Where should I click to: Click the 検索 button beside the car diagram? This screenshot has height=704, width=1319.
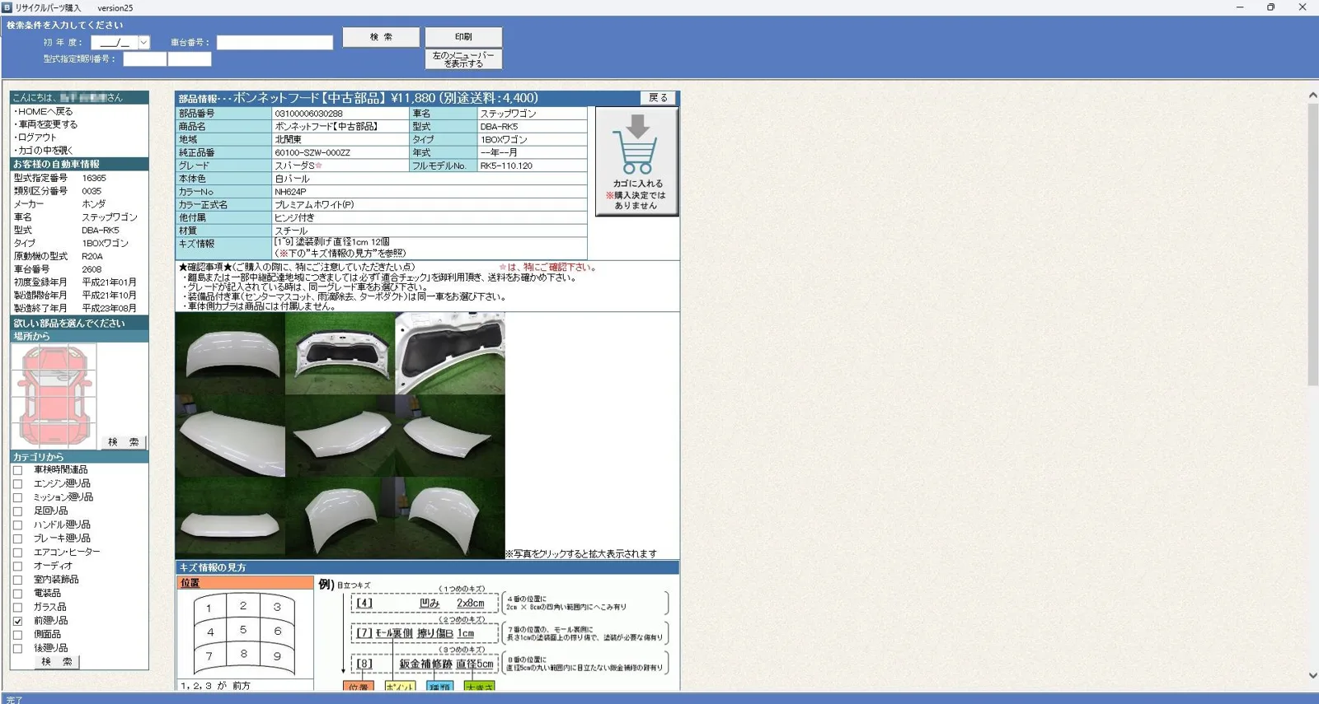(124, 442)
